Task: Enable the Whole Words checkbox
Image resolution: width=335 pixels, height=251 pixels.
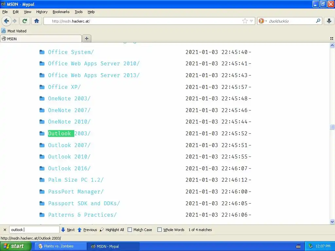Action: point(159,230)
